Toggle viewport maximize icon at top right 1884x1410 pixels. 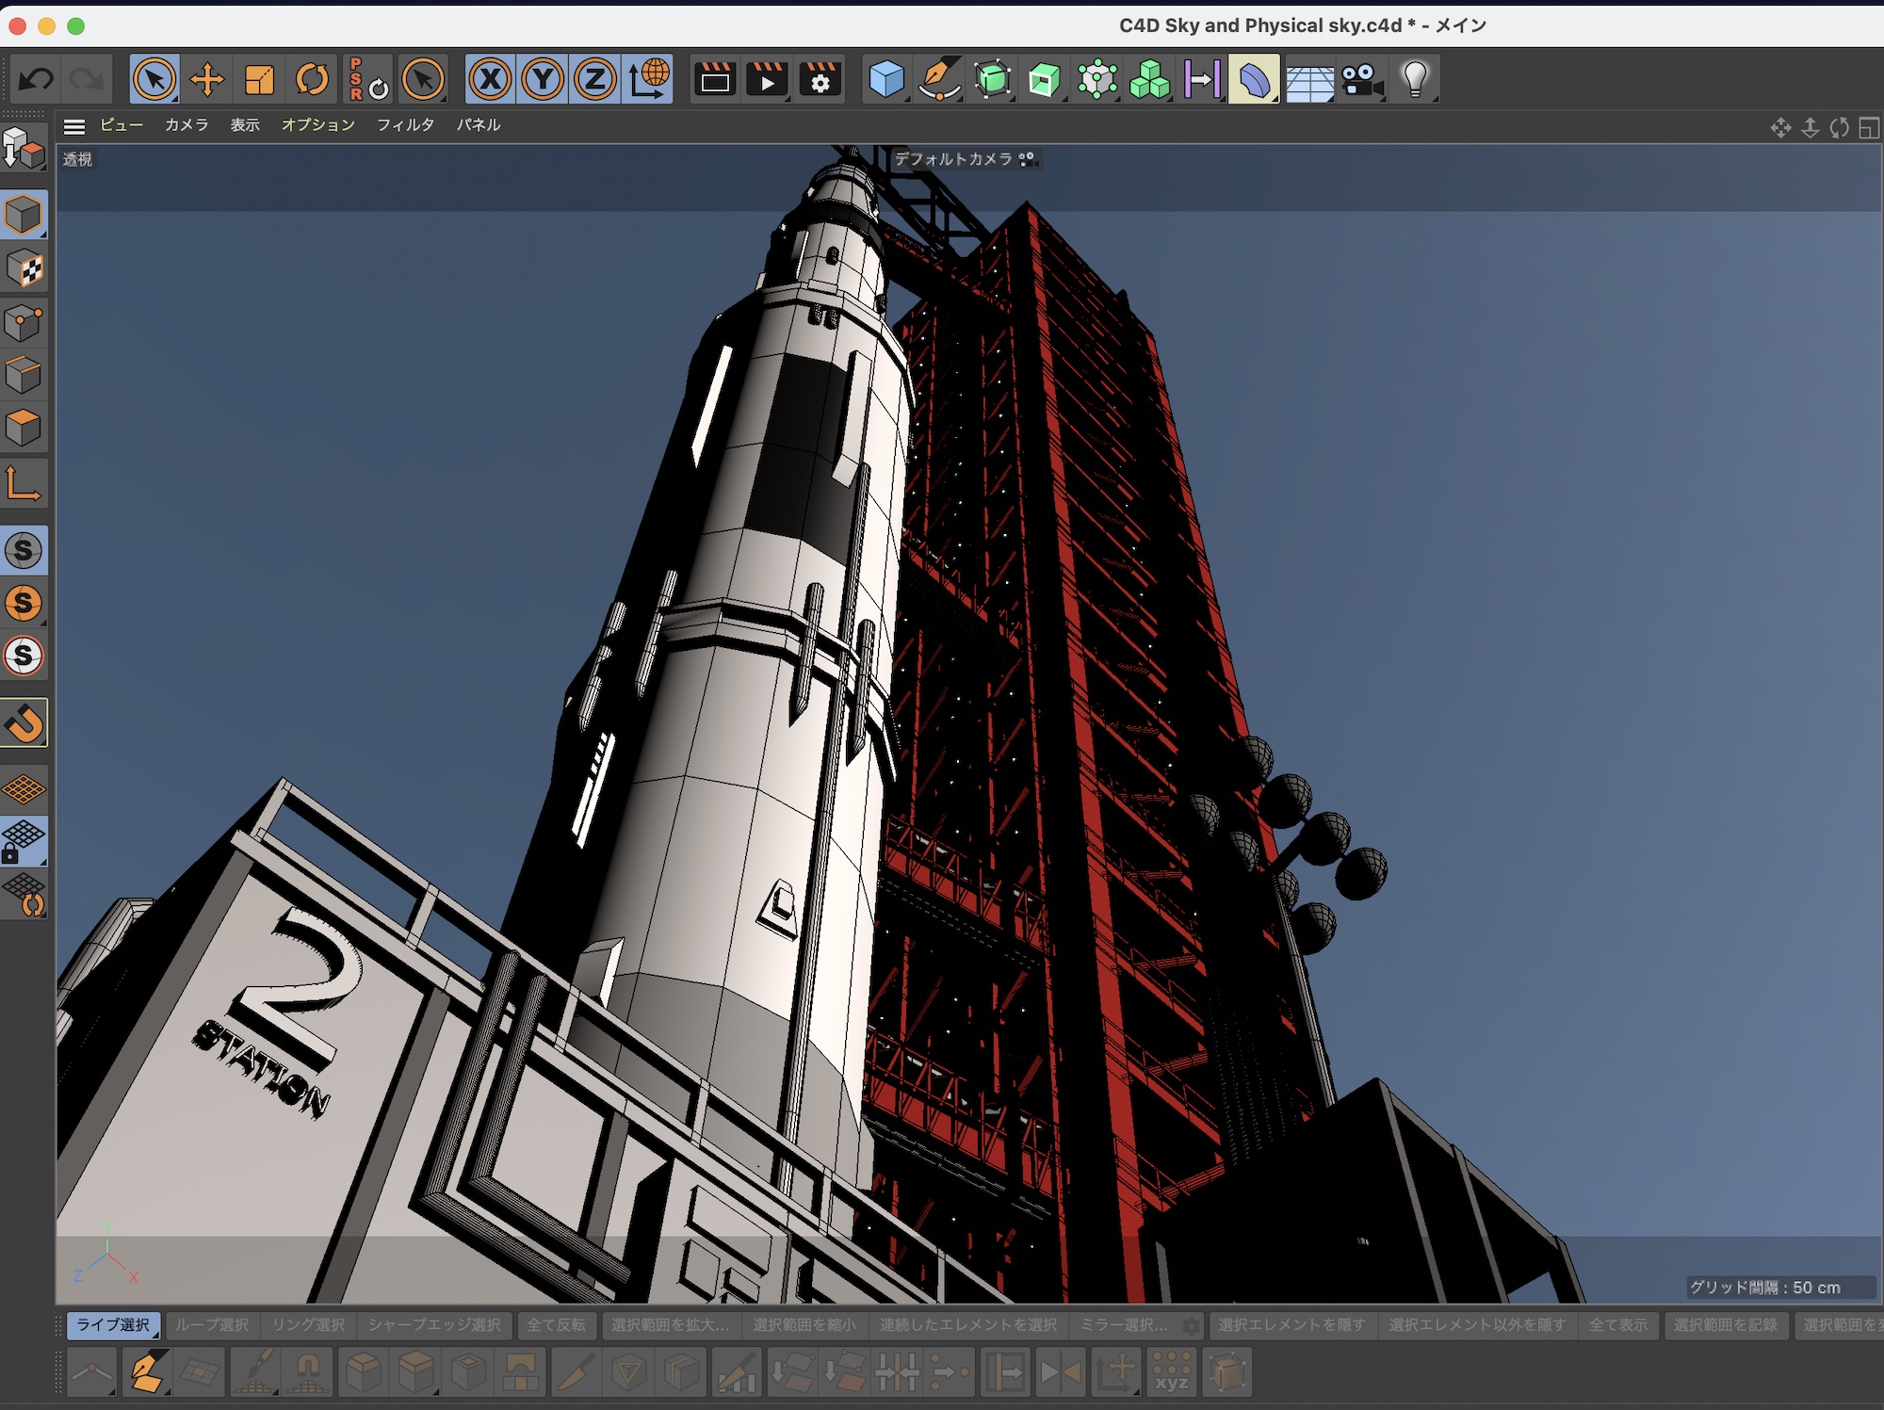1869,127
